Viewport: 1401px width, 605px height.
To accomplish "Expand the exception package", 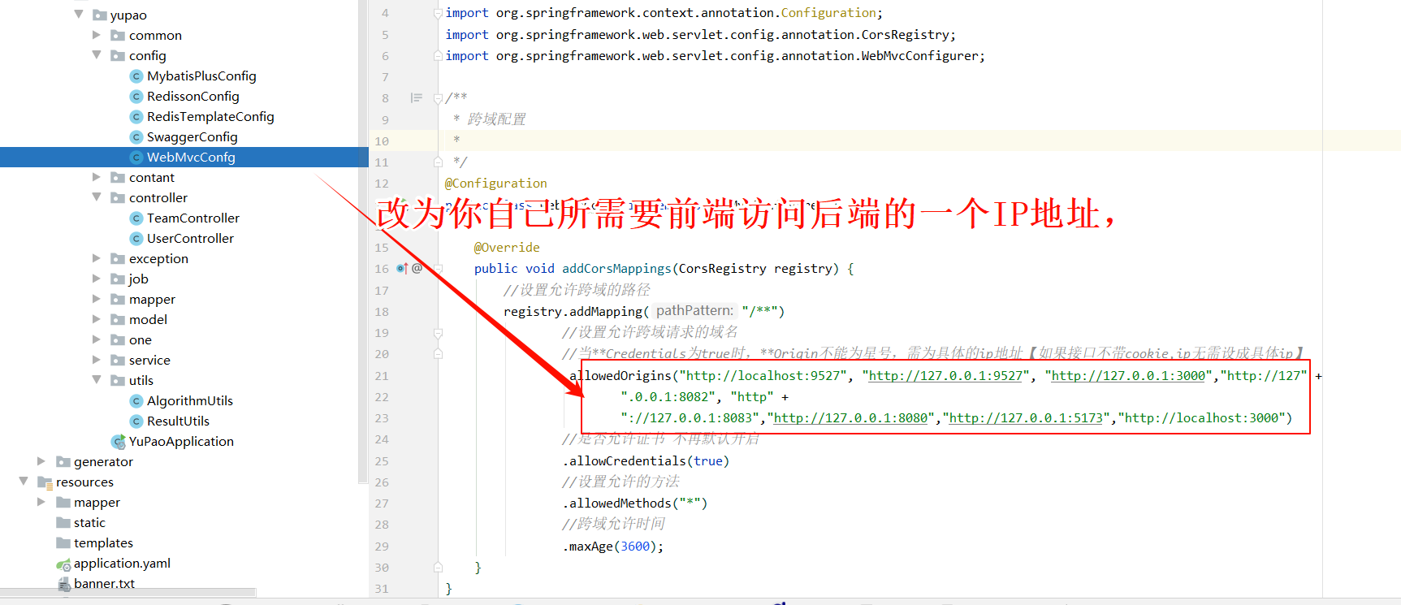I will pos(97,258).
